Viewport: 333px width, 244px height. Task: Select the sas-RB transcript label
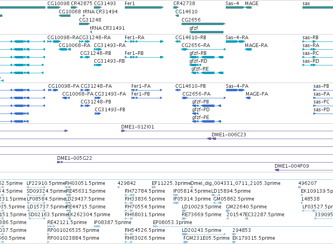point(310,38)
